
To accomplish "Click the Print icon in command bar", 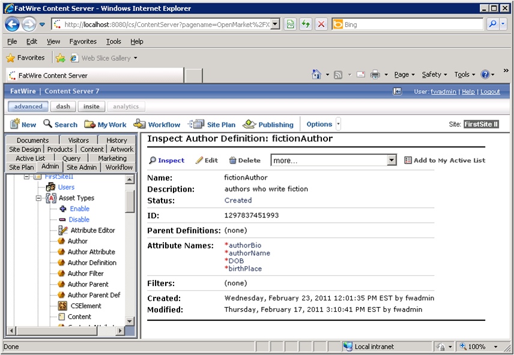I will [375, 74].
